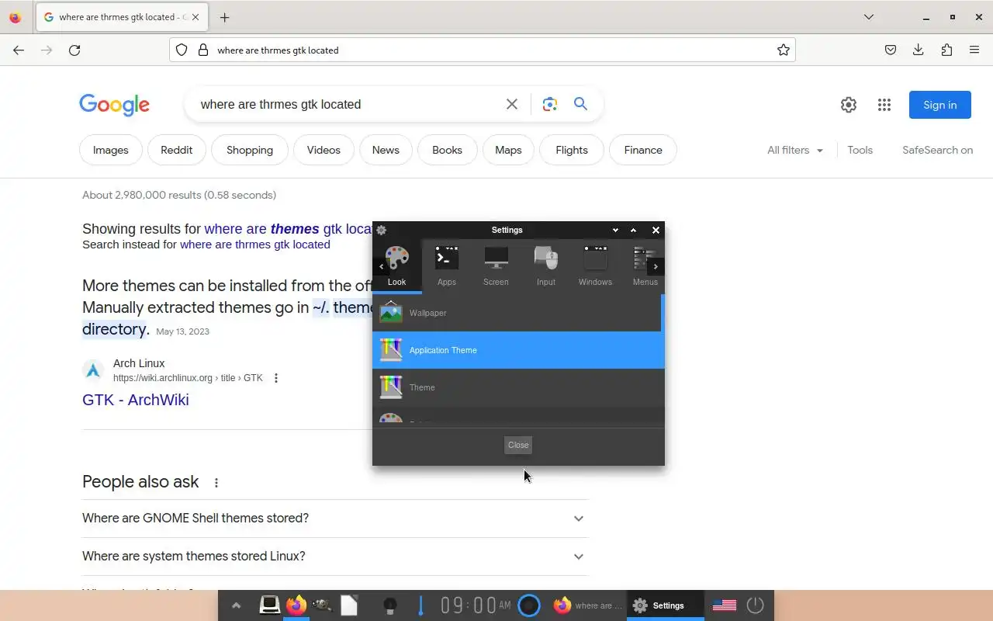Search instead for 'where are thrmes gtk located'
Screen dimensions: 993x621
[255, 245]
